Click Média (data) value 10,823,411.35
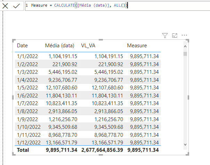Screen dimensions: 210x165 tap(62, 103)
